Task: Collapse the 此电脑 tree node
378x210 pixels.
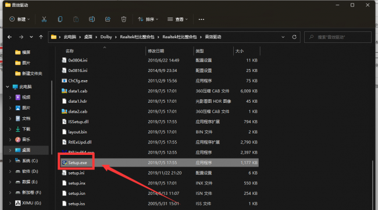Action: tap(8, 86)
